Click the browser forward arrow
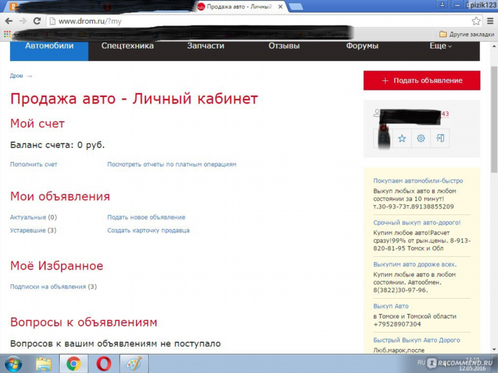Screen dimensions: 498x373 (23, 21)
